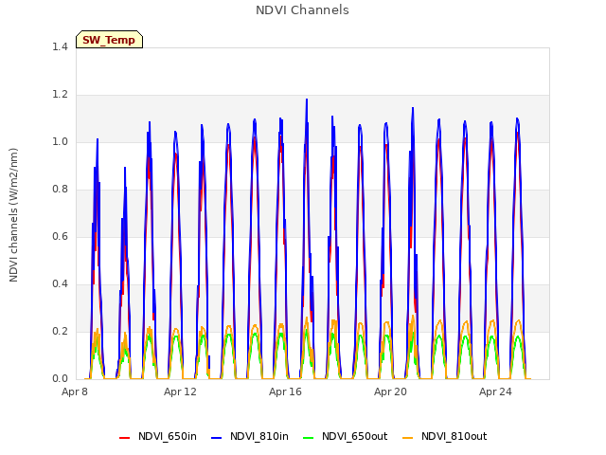
Task: Click the NDVI Channels chart title
Action: pyautogui.click(x=302, y=10)
